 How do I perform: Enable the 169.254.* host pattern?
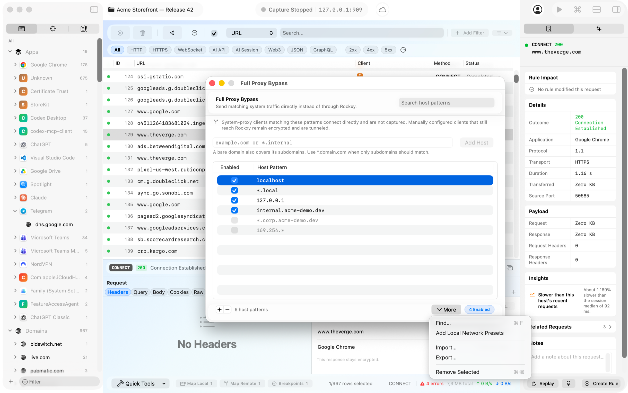pos(234,230)
